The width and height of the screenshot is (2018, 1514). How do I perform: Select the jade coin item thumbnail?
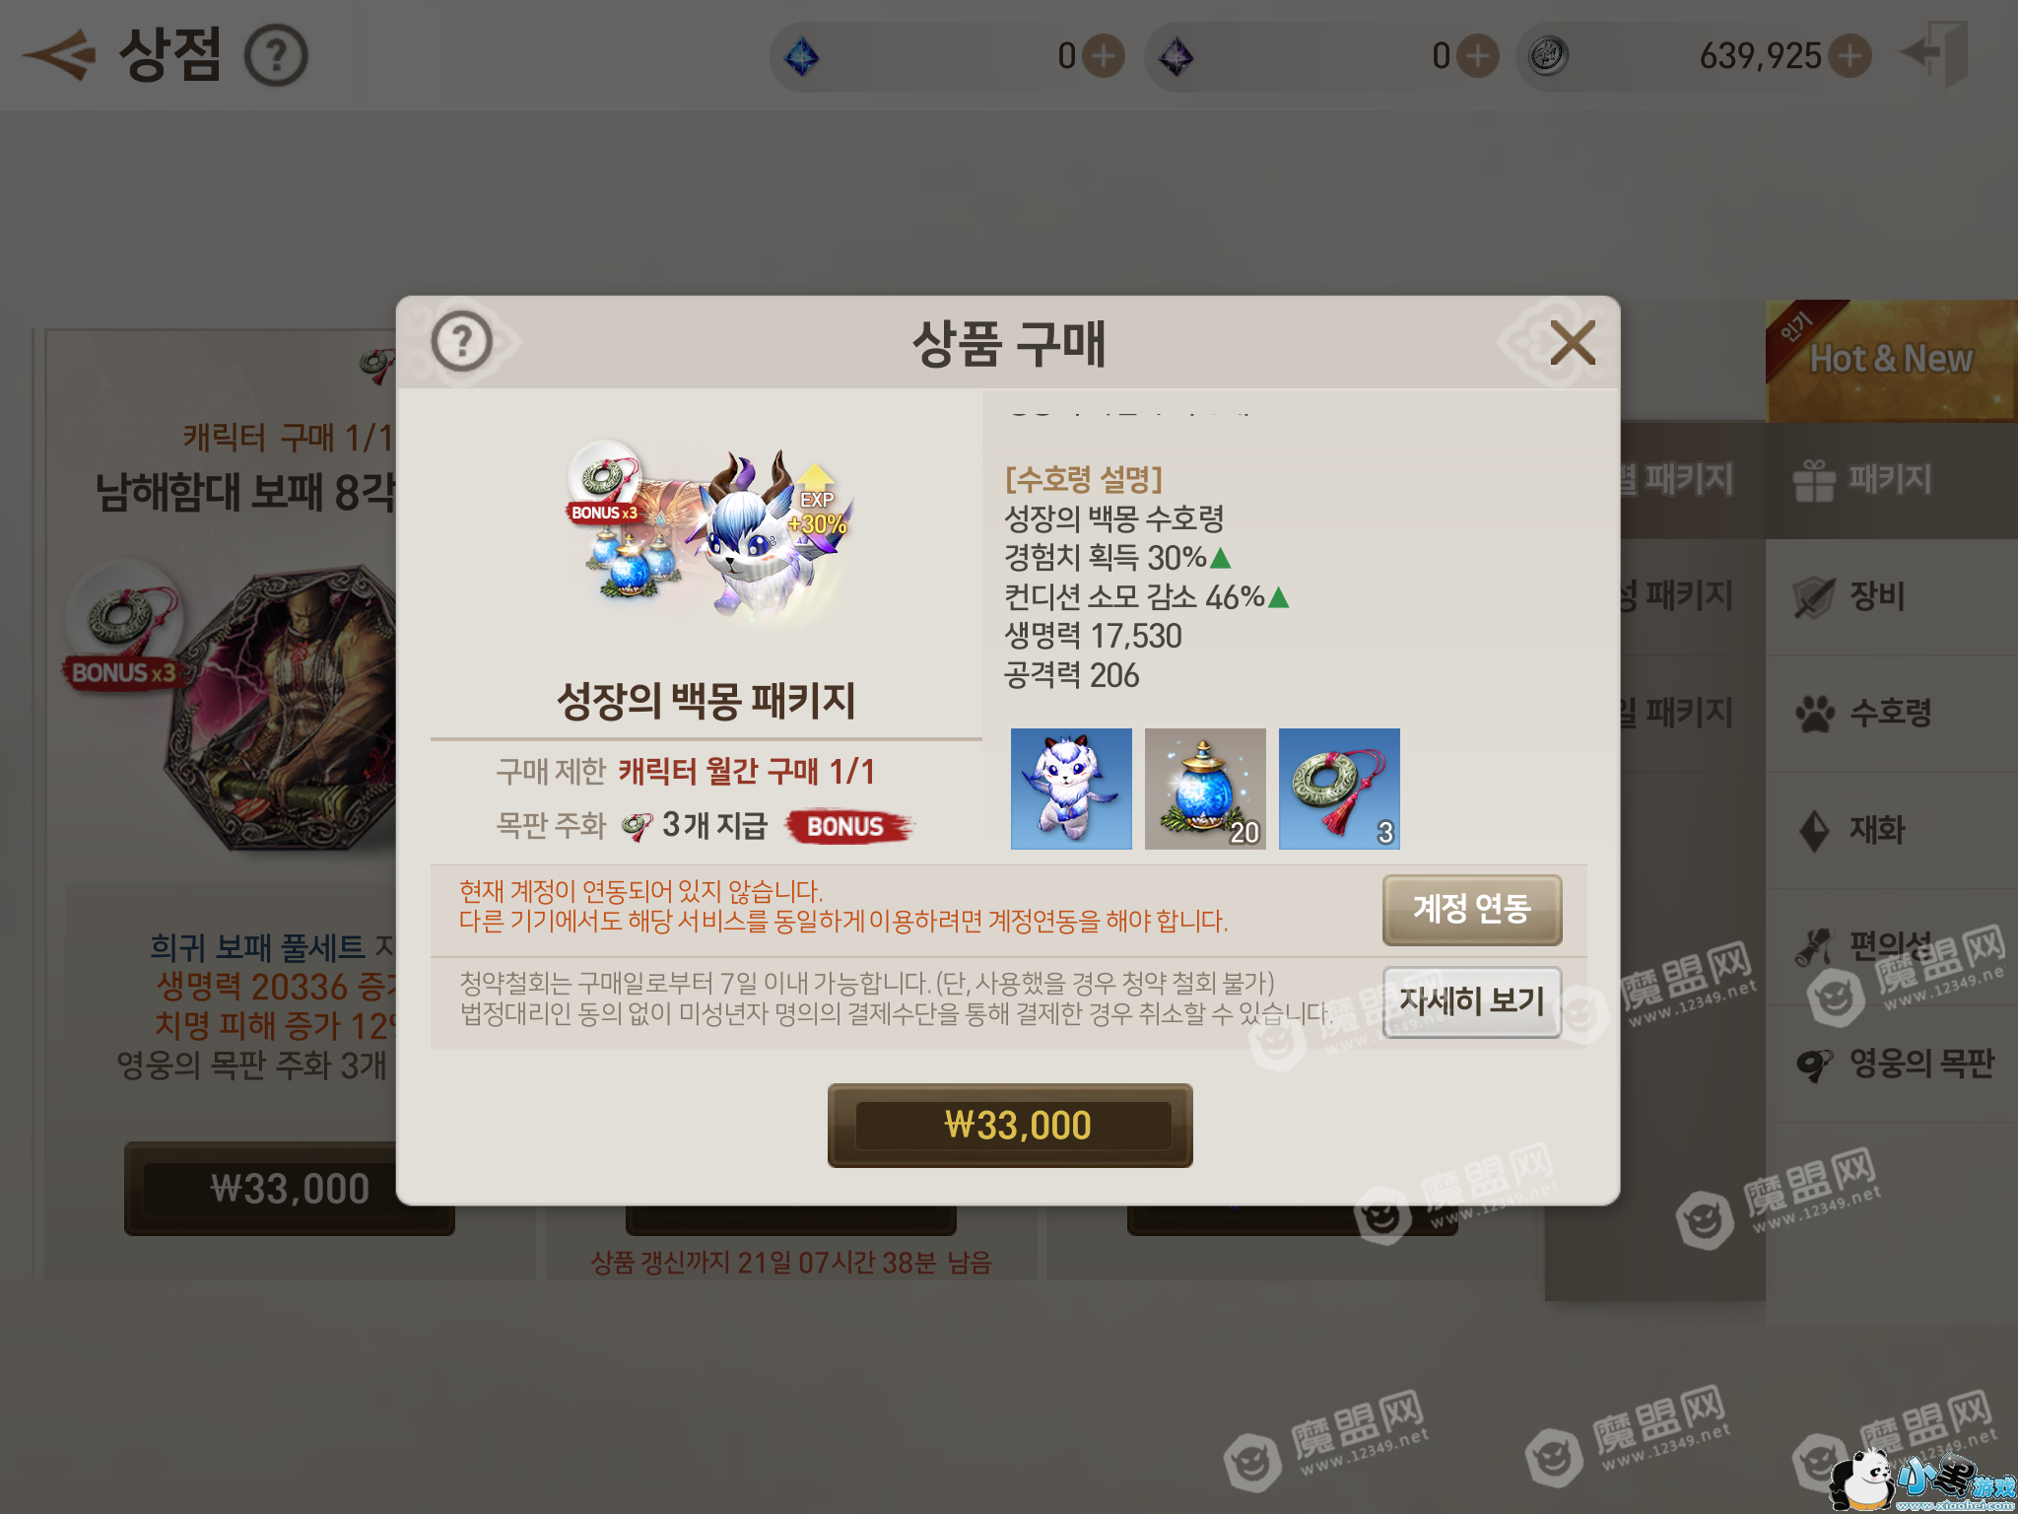(x=1339, y=789)
